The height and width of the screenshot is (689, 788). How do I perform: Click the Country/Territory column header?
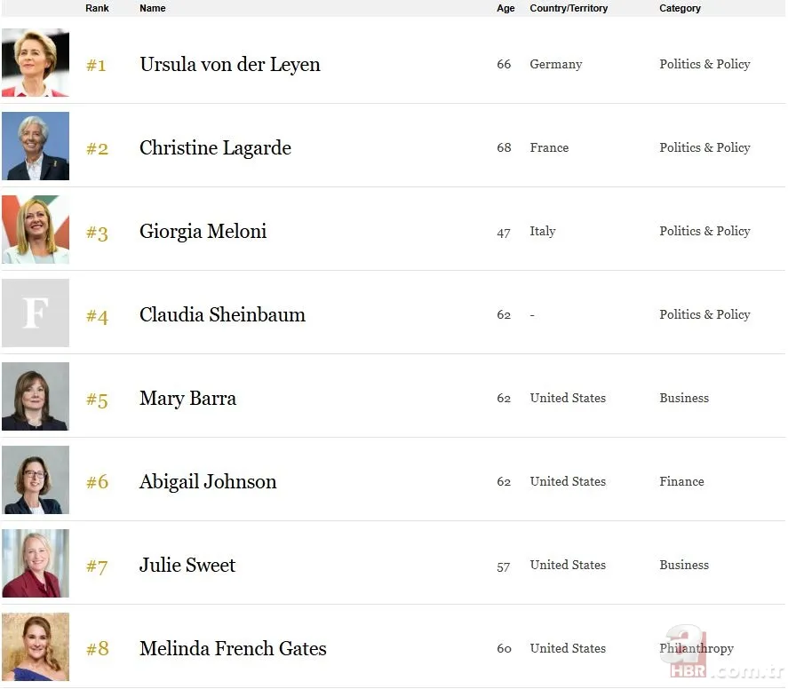pos(569,8)
